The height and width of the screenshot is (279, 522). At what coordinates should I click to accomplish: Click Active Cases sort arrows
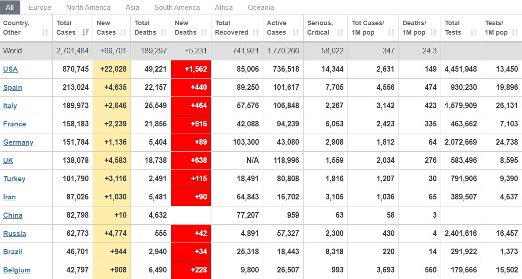(x=296, y=32)
